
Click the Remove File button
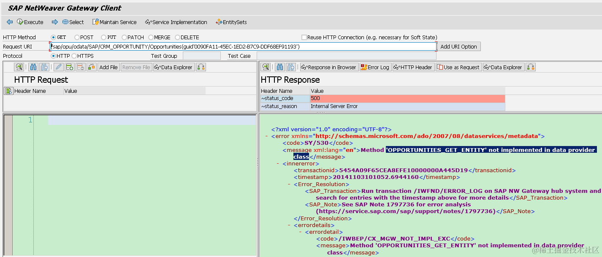point(136,67)
